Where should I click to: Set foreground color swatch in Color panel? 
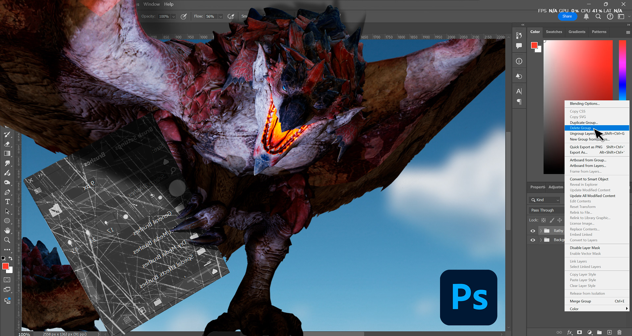pyautogui.click(x=534, y=46)
